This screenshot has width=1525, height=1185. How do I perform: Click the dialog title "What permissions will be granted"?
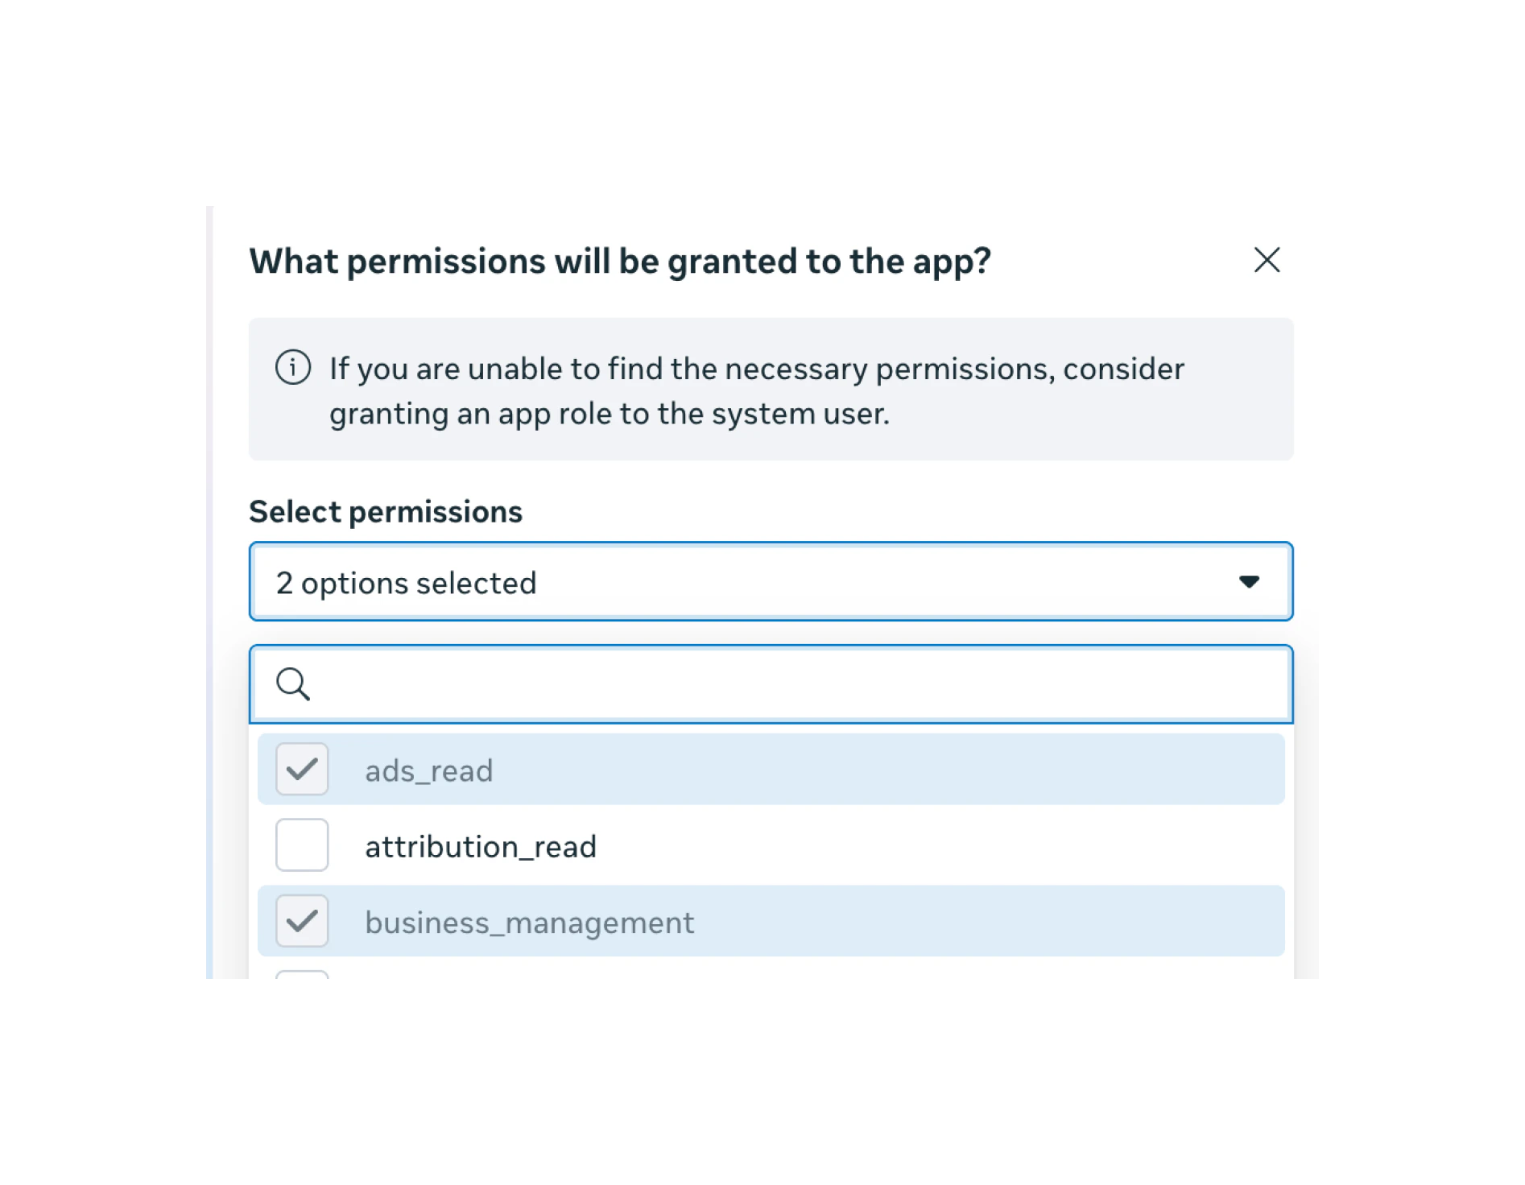(620, 260)
